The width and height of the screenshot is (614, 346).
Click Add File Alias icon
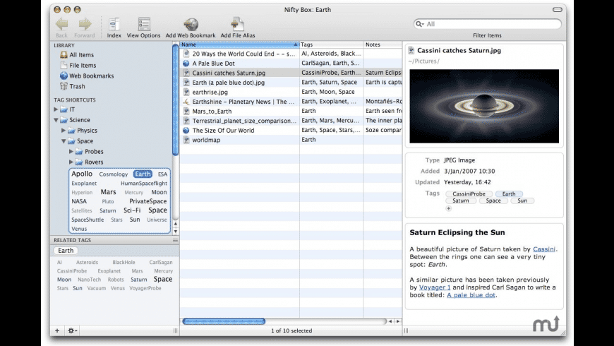[x=238, y=24]
